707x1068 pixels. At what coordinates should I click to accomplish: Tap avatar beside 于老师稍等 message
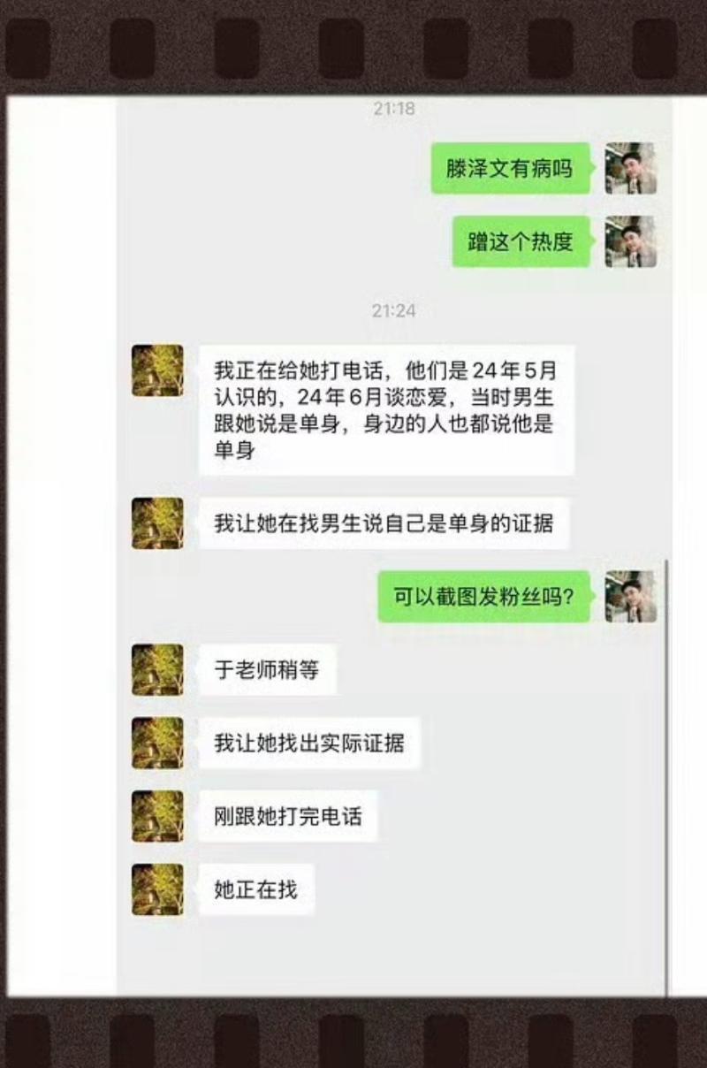pyautogui.click(x=157, y=670)
